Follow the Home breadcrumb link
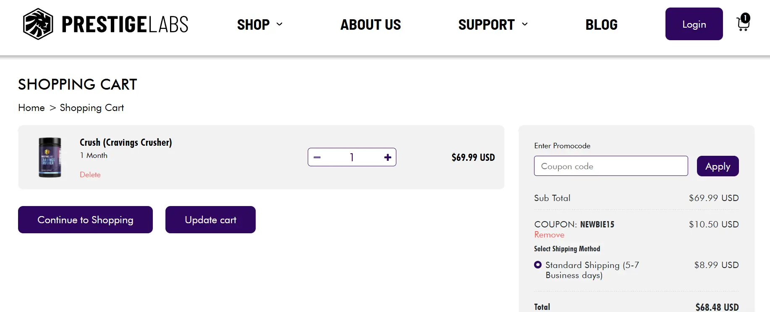770x312 pixels. pos(31,108)
